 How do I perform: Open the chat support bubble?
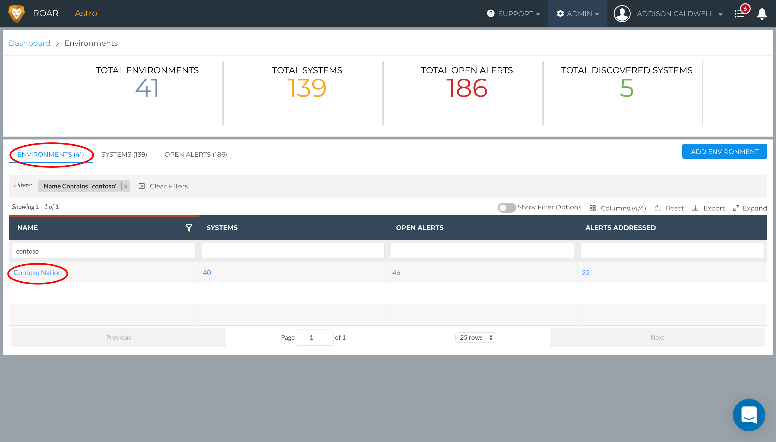click(x=749, y=415)
